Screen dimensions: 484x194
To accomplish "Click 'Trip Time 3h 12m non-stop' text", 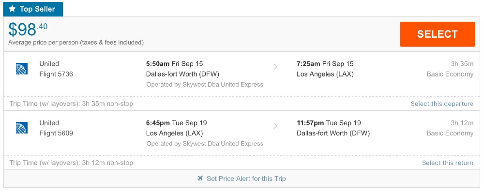I will tap(71, 163).
